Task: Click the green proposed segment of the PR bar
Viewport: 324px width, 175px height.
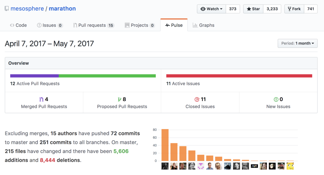Action: click(107, 76)
